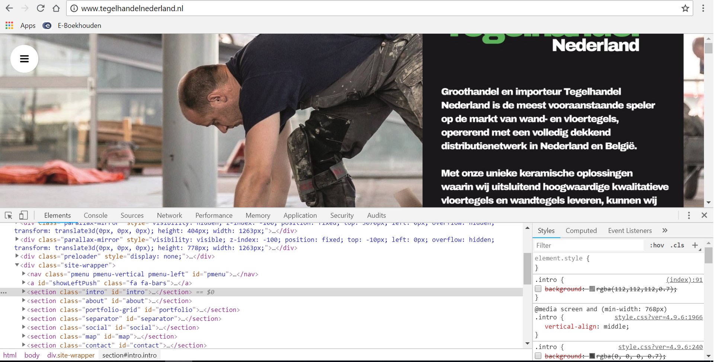Expand the contact section node
714x362 pixels.
(24, 345)
